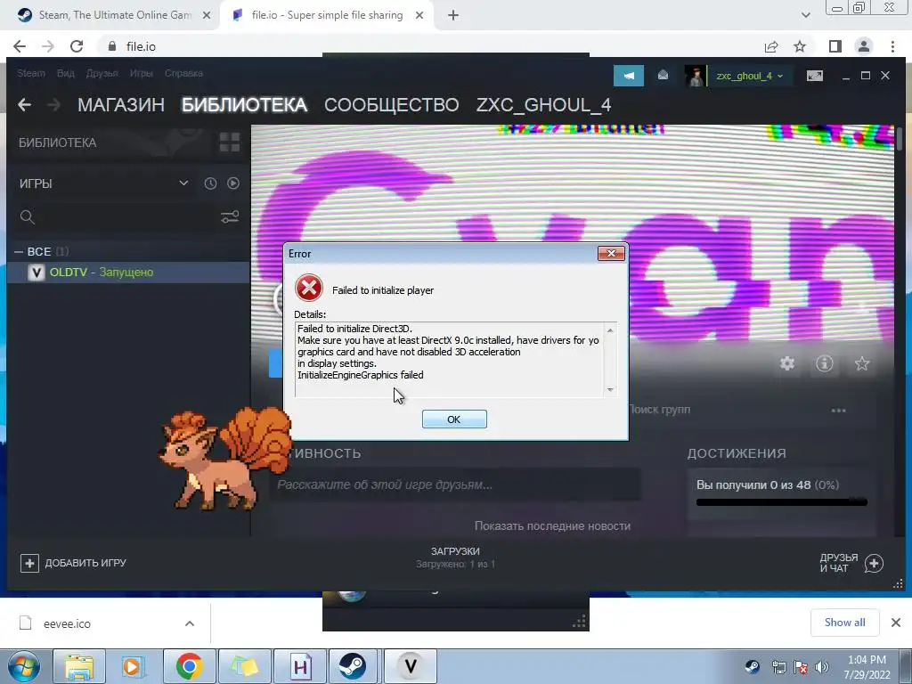Open the Вид menu in Steam

(65, 73)
